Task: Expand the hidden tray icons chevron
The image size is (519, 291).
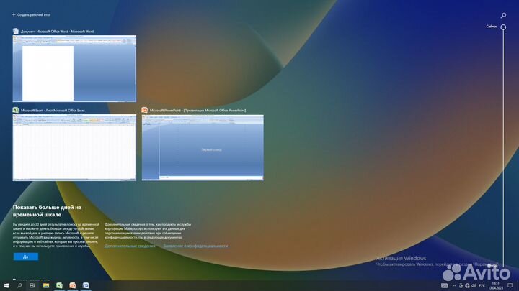Action: tap(454, 286)
